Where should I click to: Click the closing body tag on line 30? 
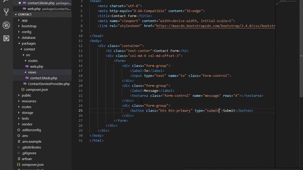pyautogui.click(x=97, y=136)
